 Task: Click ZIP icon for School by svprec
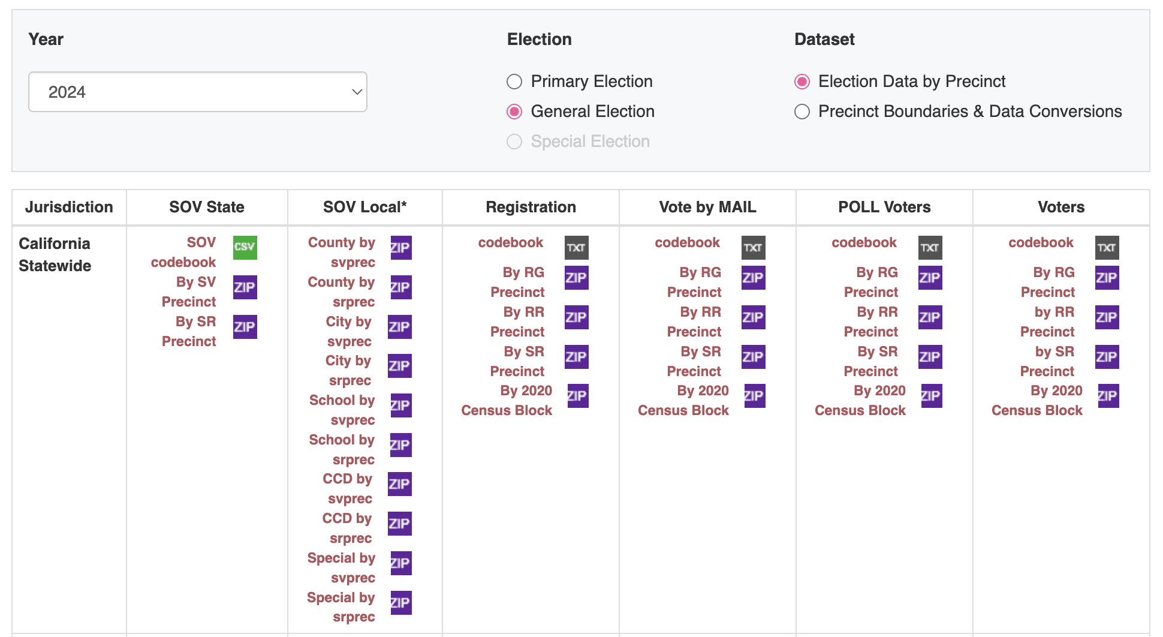click(x=400, y=405)
